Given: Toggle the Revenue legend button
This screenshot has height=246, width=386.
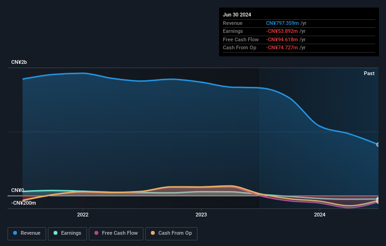Looking at the screenshot, I should tap(27, 233).
